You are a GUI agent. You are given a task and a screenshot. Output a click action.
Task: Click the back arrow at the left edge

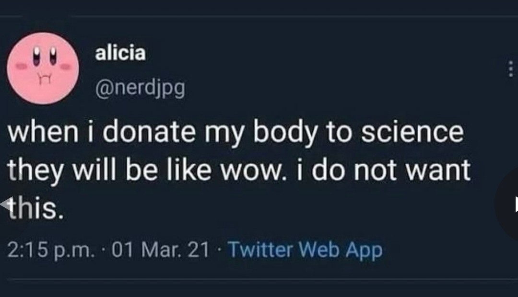pos(4,204)
